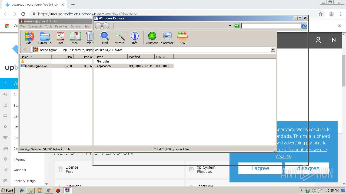This screenshot has height=194, width=346.
Task: Open new Chrome tab plus button
Action: click(73, 5)
